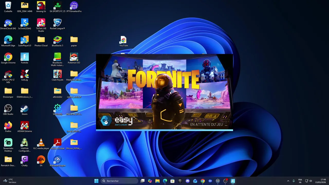
Task: Select the VLC media player icon
Action: [41, 144]
